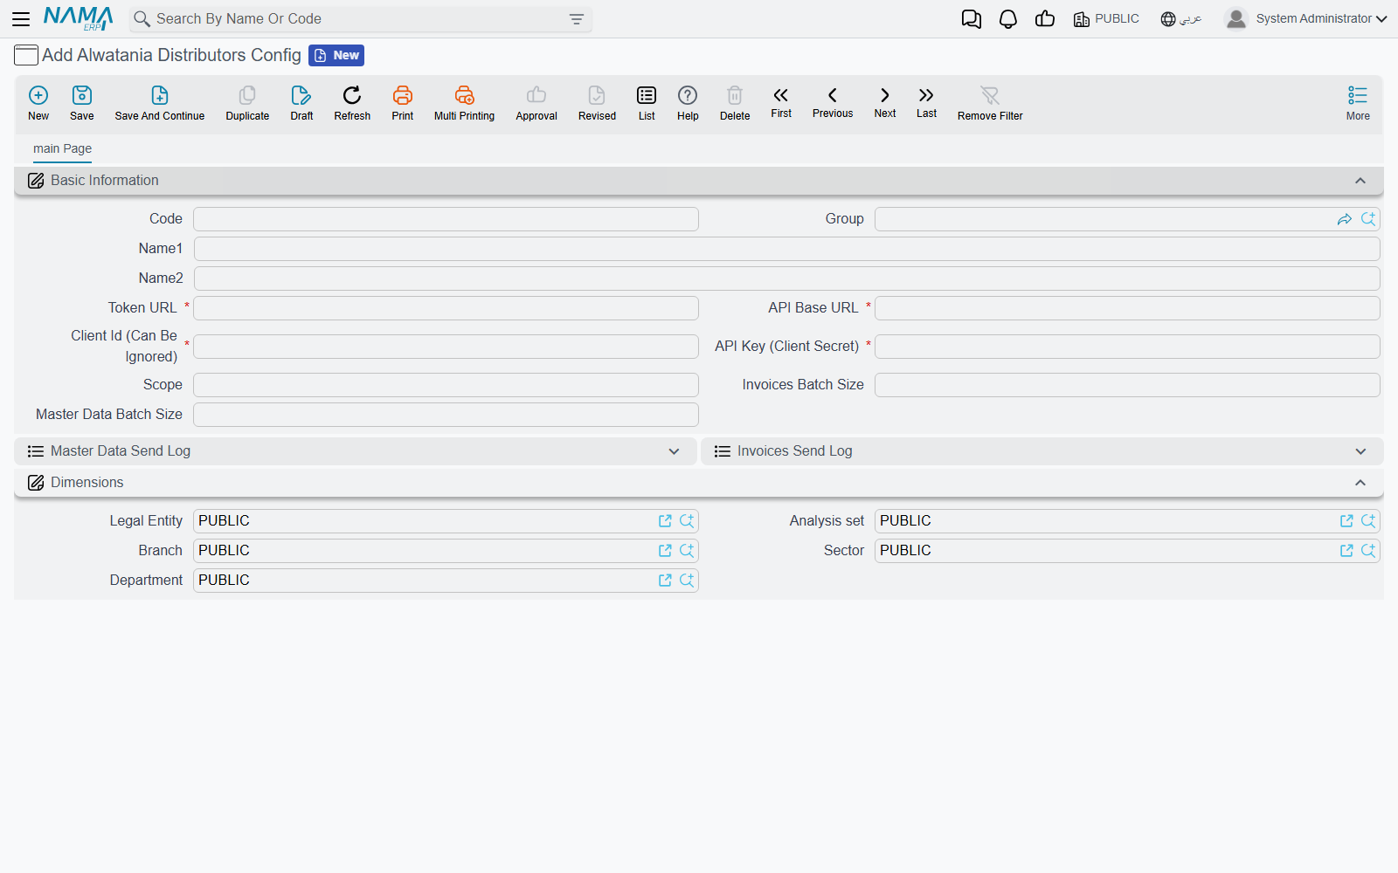Collapse the Dimensions section
1398x873 pixels.
point(1360,483)
